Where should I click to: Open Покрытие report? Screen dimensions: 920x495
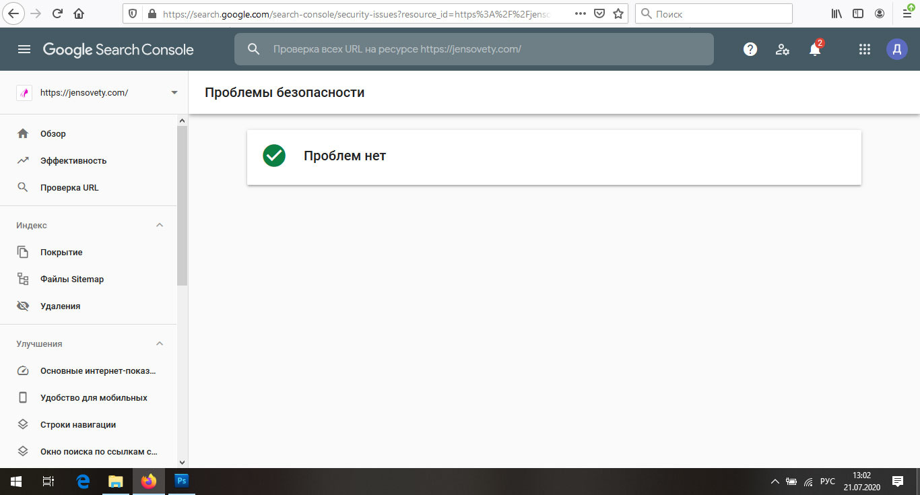[x=61, y=253]
